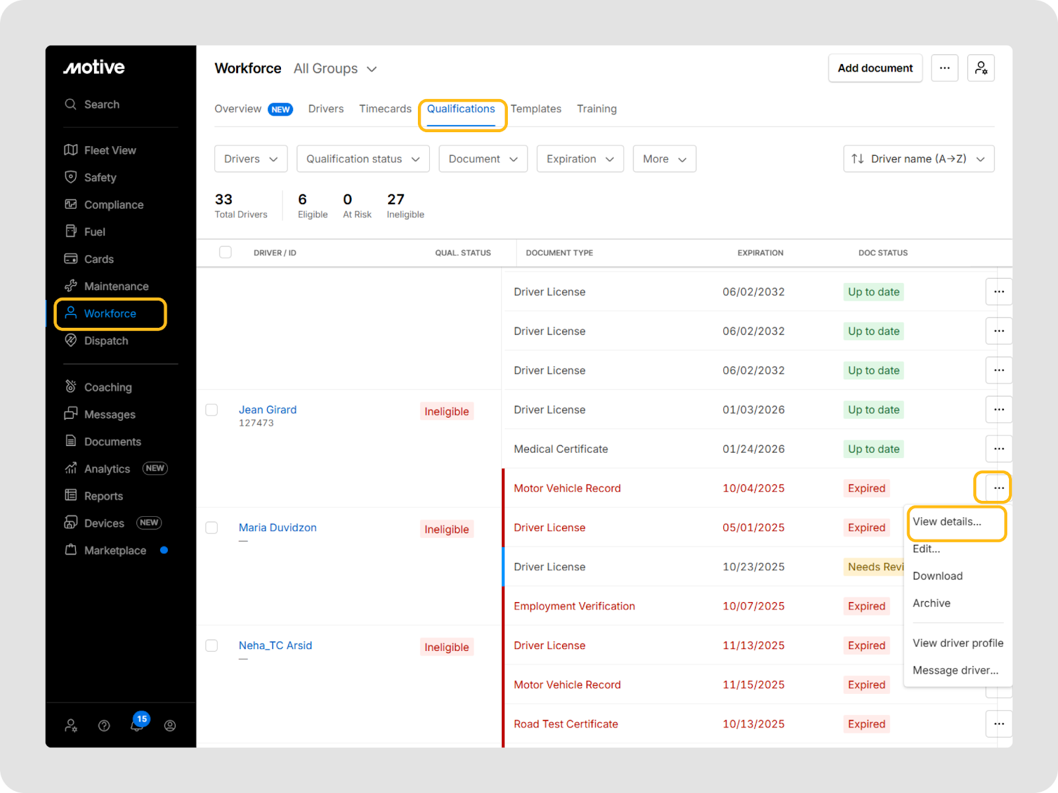Toggle the select-all drivers header checkbox

(225, 252)
